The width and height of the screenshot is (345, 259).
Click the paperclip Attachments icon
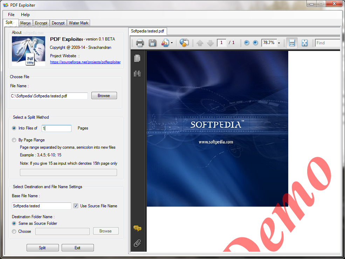(x=137, y=243)
